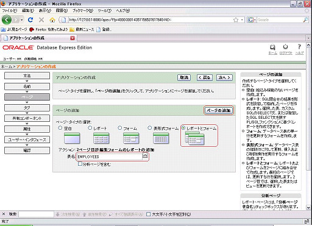
Task: Click highlight all pencil icon in find bar
Action: tap(111, 214)
